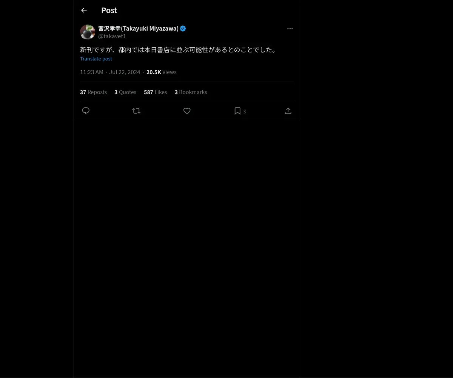
Task: Like the post with the heart icon
Action: tap(187, 111)
